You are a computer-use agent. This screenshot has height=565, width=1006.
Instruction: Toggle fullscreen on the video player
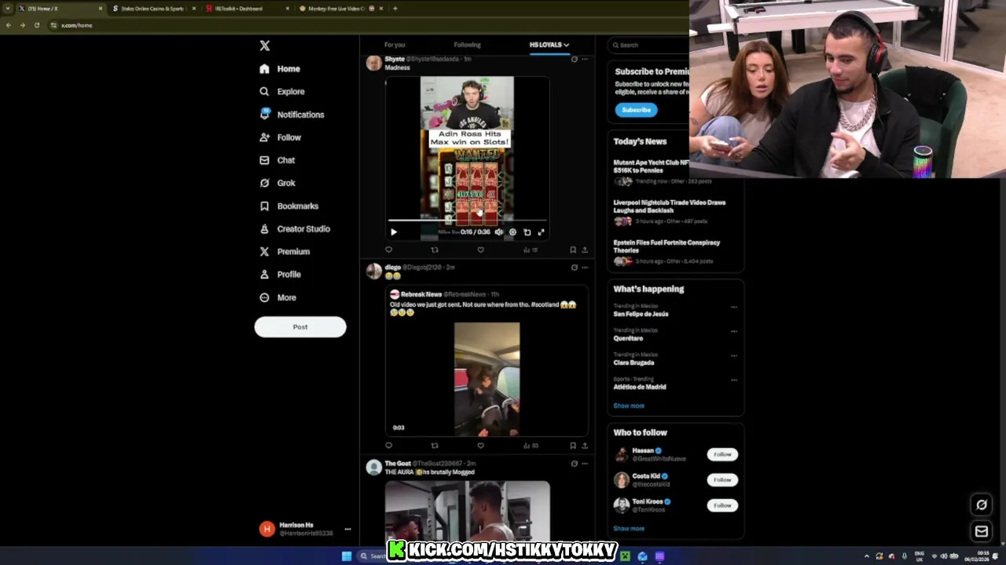click(541, 231)
